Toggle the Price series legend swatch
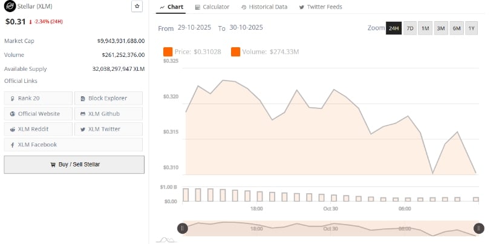The width and height of the screenshot is (499, 244). 168,52
